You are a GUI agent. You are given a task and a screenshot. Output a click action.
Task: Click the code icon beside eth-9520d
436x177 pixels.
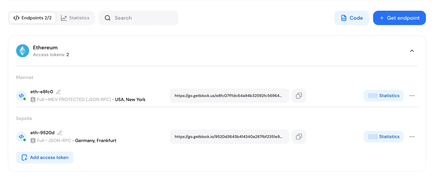point(21,137)
